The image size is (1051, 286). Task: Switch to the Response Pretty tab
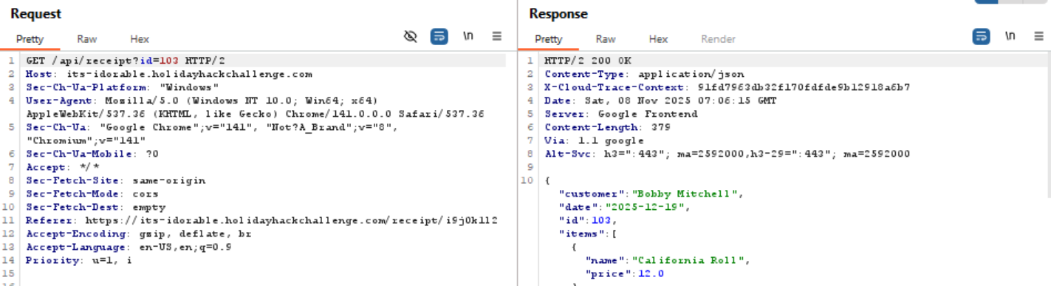click(549, 39)
